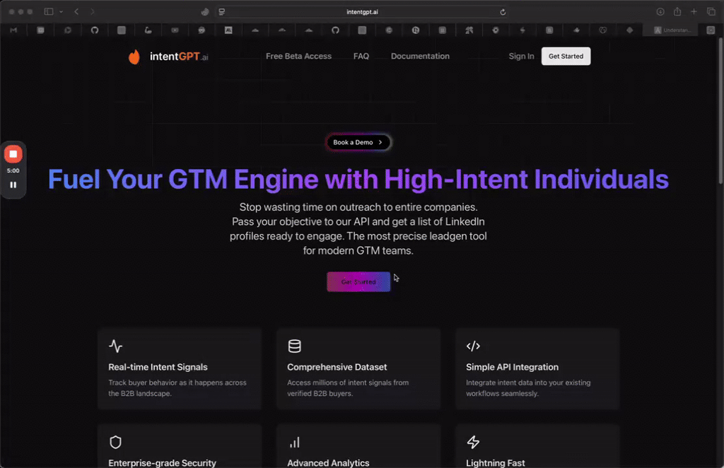
Task: Open the FAQ navigation item
Action: [x=361, y=57]
